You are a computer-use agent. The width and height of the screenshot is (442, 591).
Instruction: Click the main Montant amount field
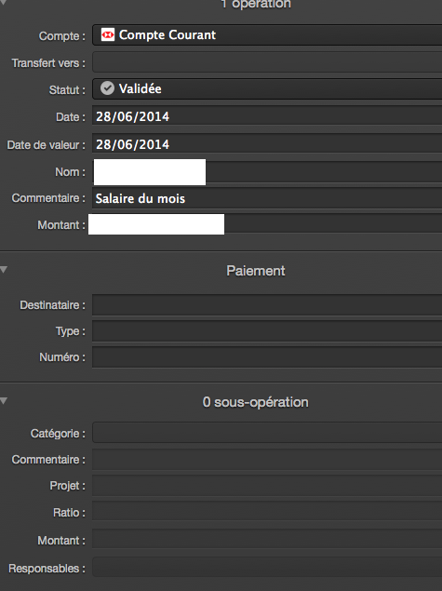(267, 224)
